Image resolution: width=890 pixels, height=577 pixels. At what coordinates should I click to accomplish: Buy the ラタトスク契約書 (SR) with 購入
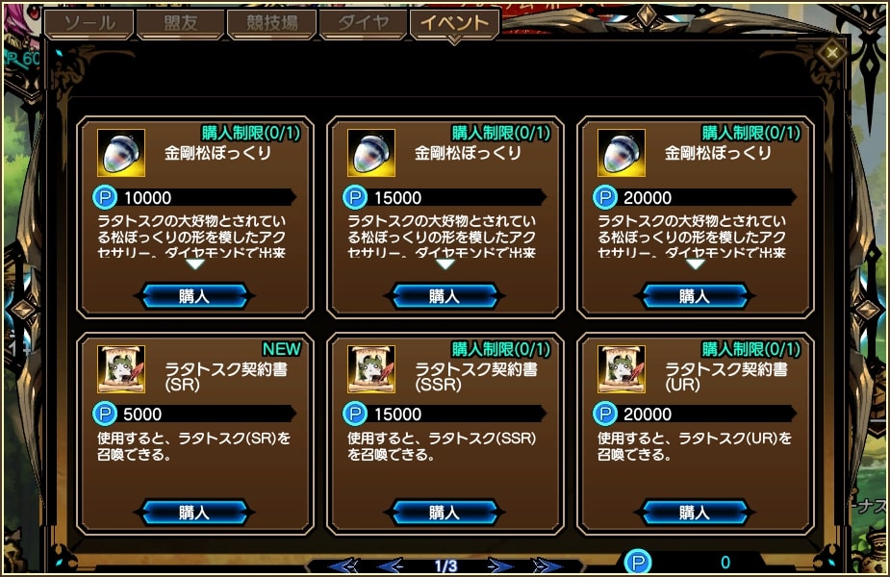(194, 513)
